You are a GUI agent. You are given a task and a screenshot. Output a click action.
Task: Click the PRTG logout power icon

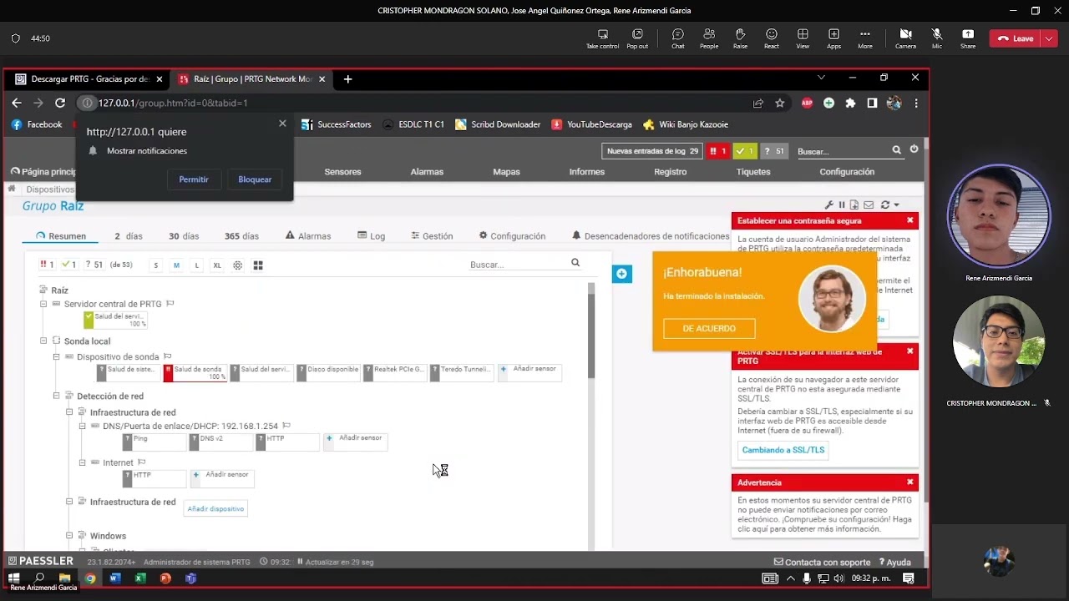pyautogui.click(x=914, y=149)
